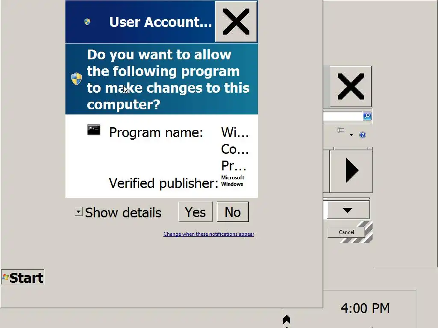Click No to deny the program
The width and height of the screenshot is (438, 328).
coord(233,212)
